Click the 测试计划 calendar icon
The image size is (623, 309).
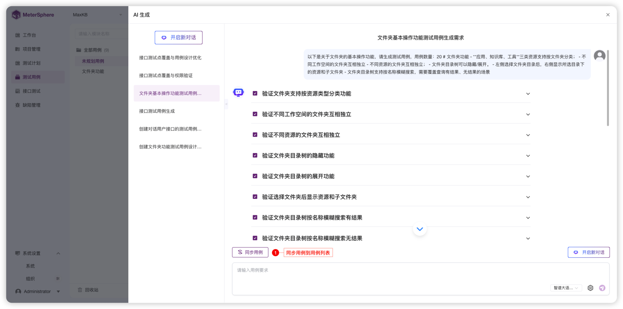[18, 63]
